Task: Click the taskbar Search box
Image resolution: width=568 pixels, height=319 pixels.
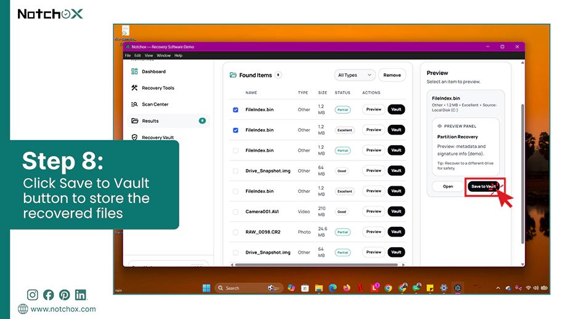Action: pos(248,288)
